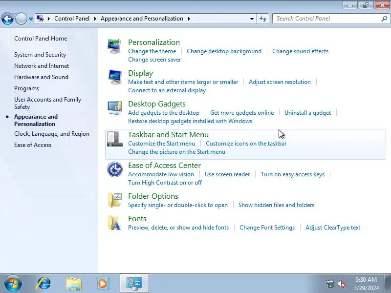Click the Taskbar and Start Menu icon
This screenshot has width=391, height=293.
[x=114, y=139]
